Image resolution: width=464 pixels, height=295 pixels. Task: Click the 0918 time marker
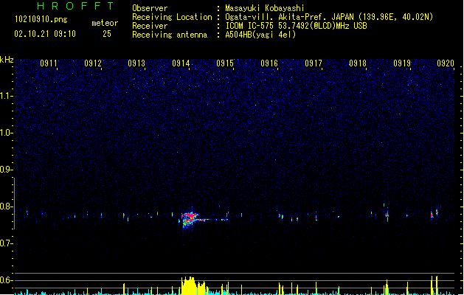coord(358,63)
